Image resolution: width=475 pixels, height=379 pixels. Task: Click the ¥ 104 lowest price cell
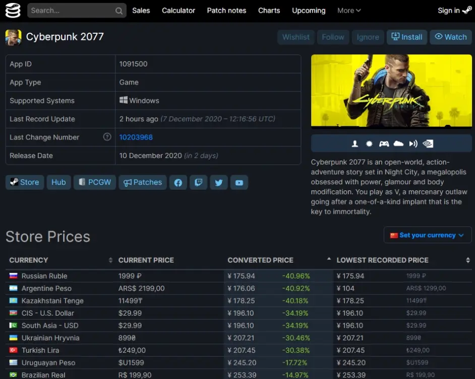pyautogui.click(x=345, y=288)
